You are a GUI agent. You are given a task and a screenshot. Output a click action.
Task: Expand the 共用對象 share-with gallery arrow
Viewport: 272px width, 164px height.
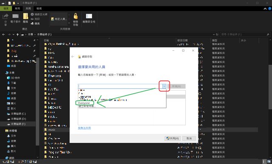69,23
